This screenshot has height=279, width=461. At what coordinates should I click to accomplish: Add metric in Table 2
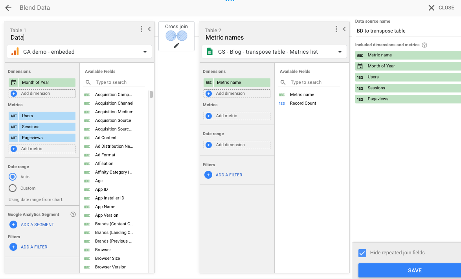click(x=237, y=116)
